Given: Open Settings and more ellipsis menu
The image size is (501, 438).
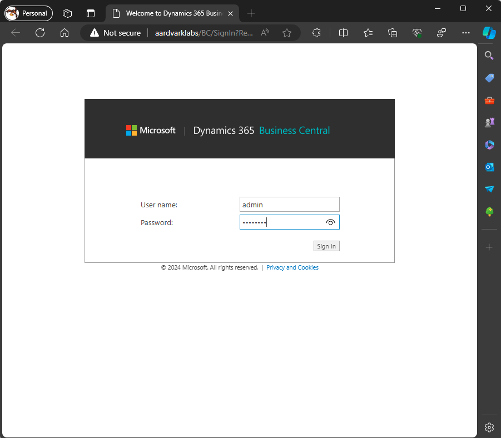Looking at the screenshot, I should [466, 33].
